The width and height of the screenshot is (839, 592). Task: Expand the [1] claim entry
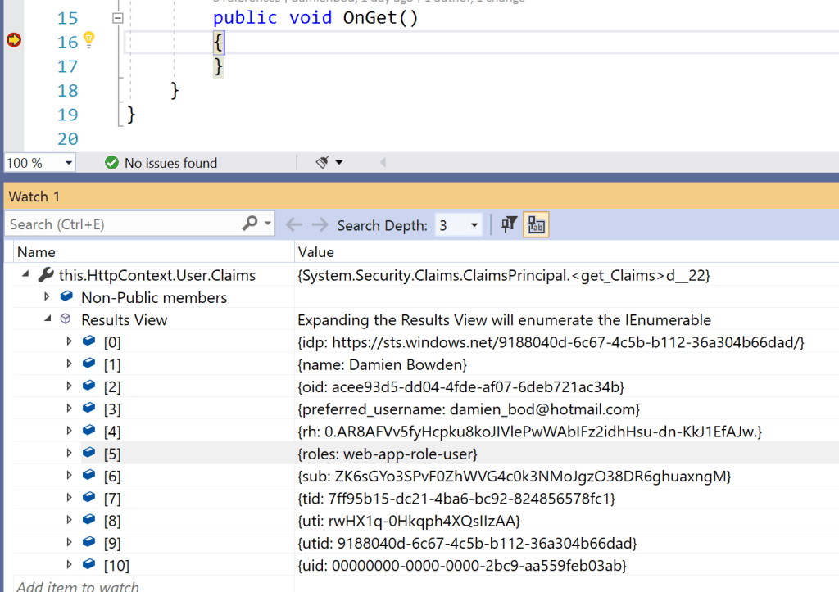coord(69,364)
